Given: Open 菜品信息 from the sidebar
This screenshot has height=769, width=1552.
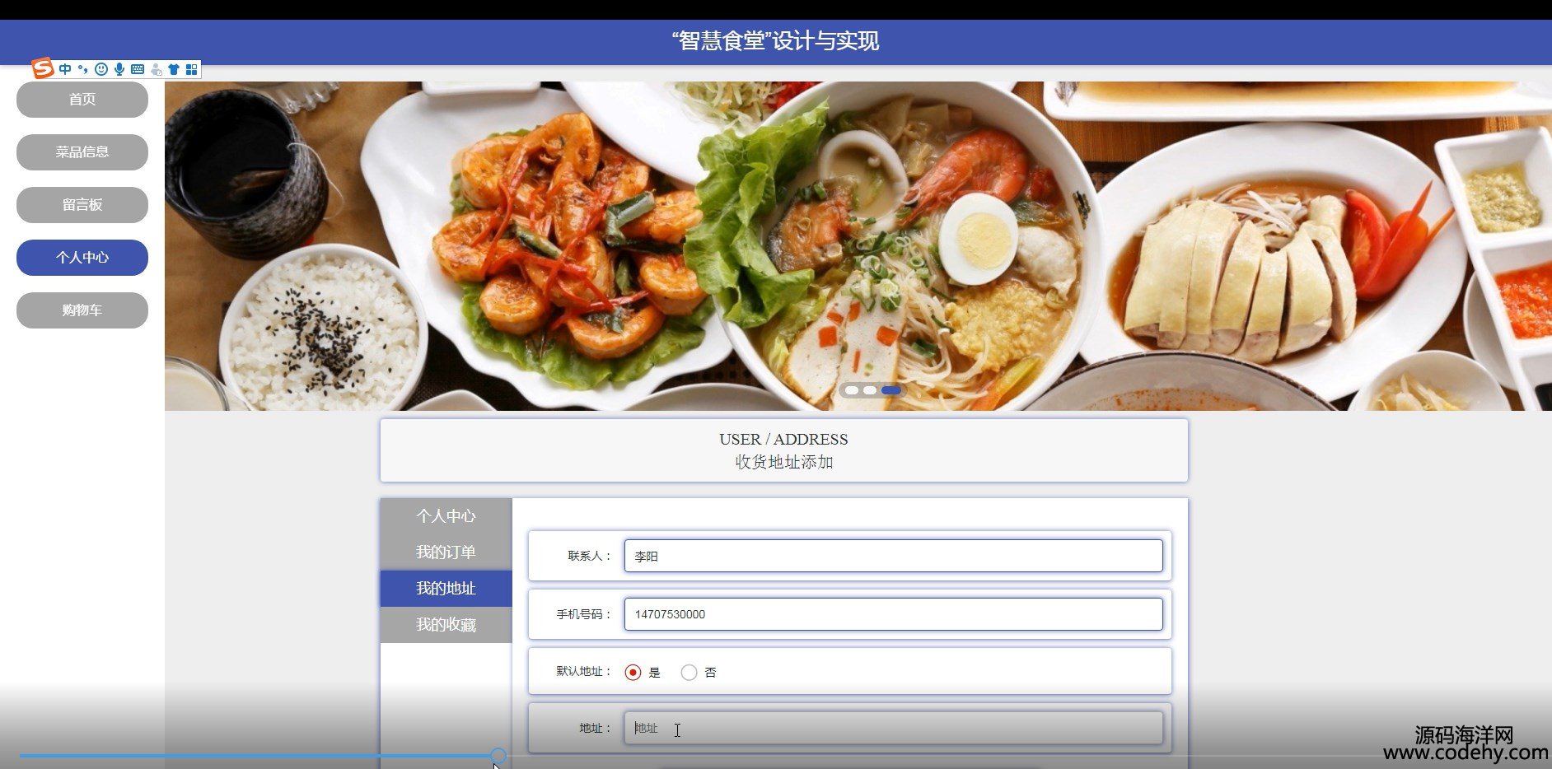Looking at the screenshot, I should [x=82, y=152].
